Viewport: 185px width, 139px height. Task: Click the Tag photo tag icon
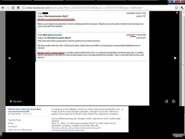tap(11, 101)
